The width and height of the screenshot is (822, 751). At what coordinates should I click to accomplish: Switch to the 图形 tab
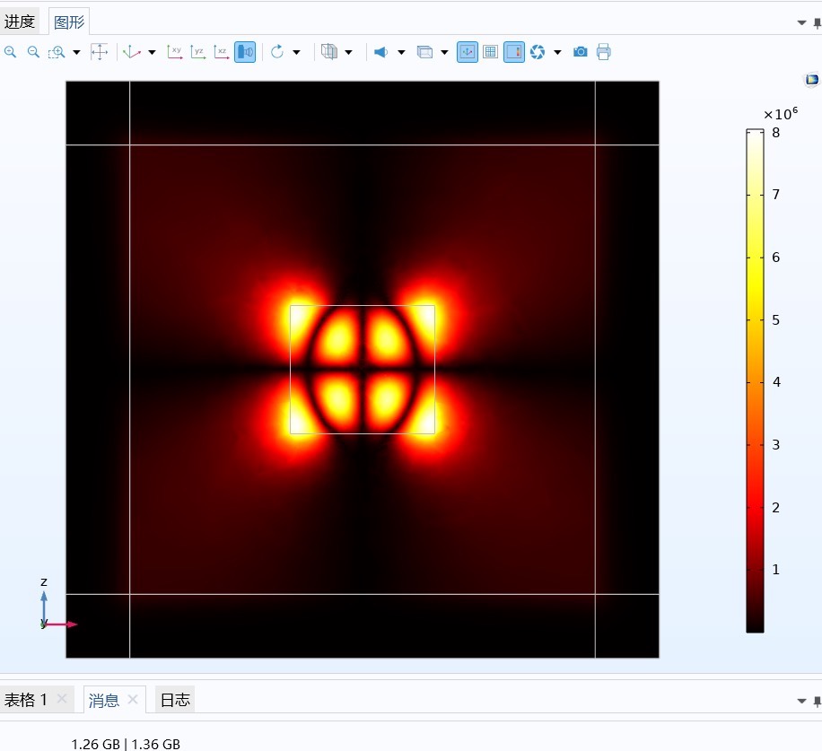pos(69,22)
